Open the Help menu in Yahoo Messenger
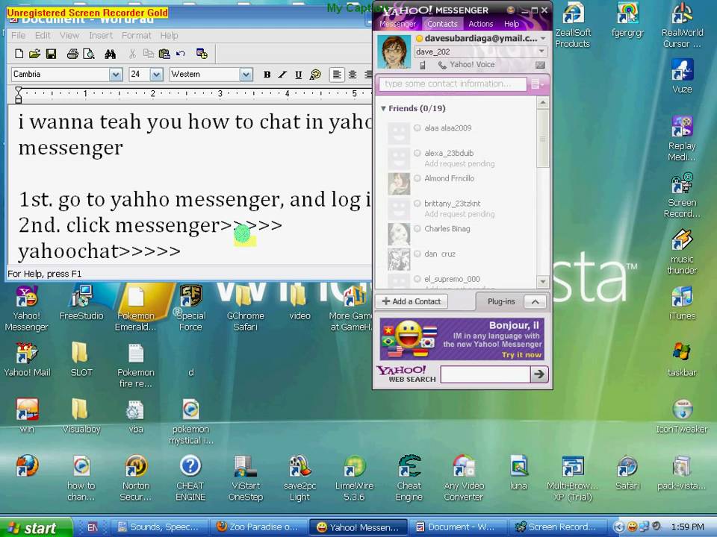717x537 pixels. tap(511, 24)
